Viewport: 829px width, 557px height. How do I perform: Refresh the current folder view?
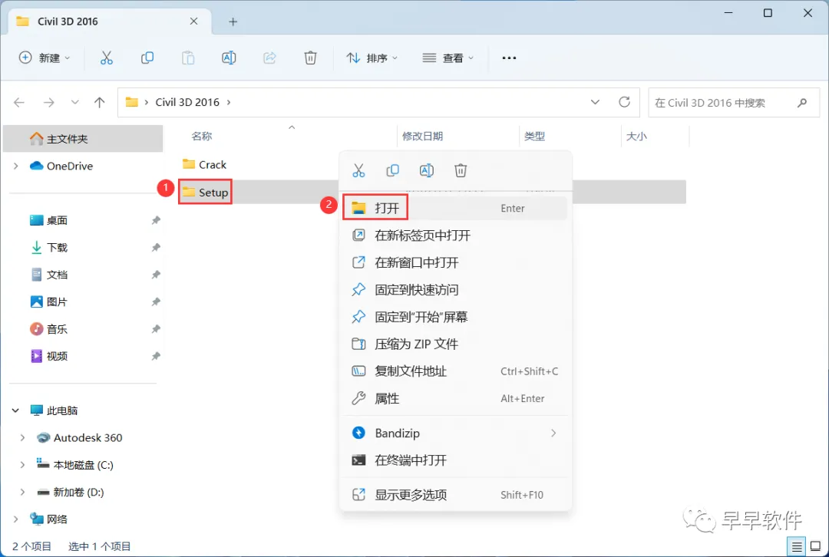click(x=624, y=102)
